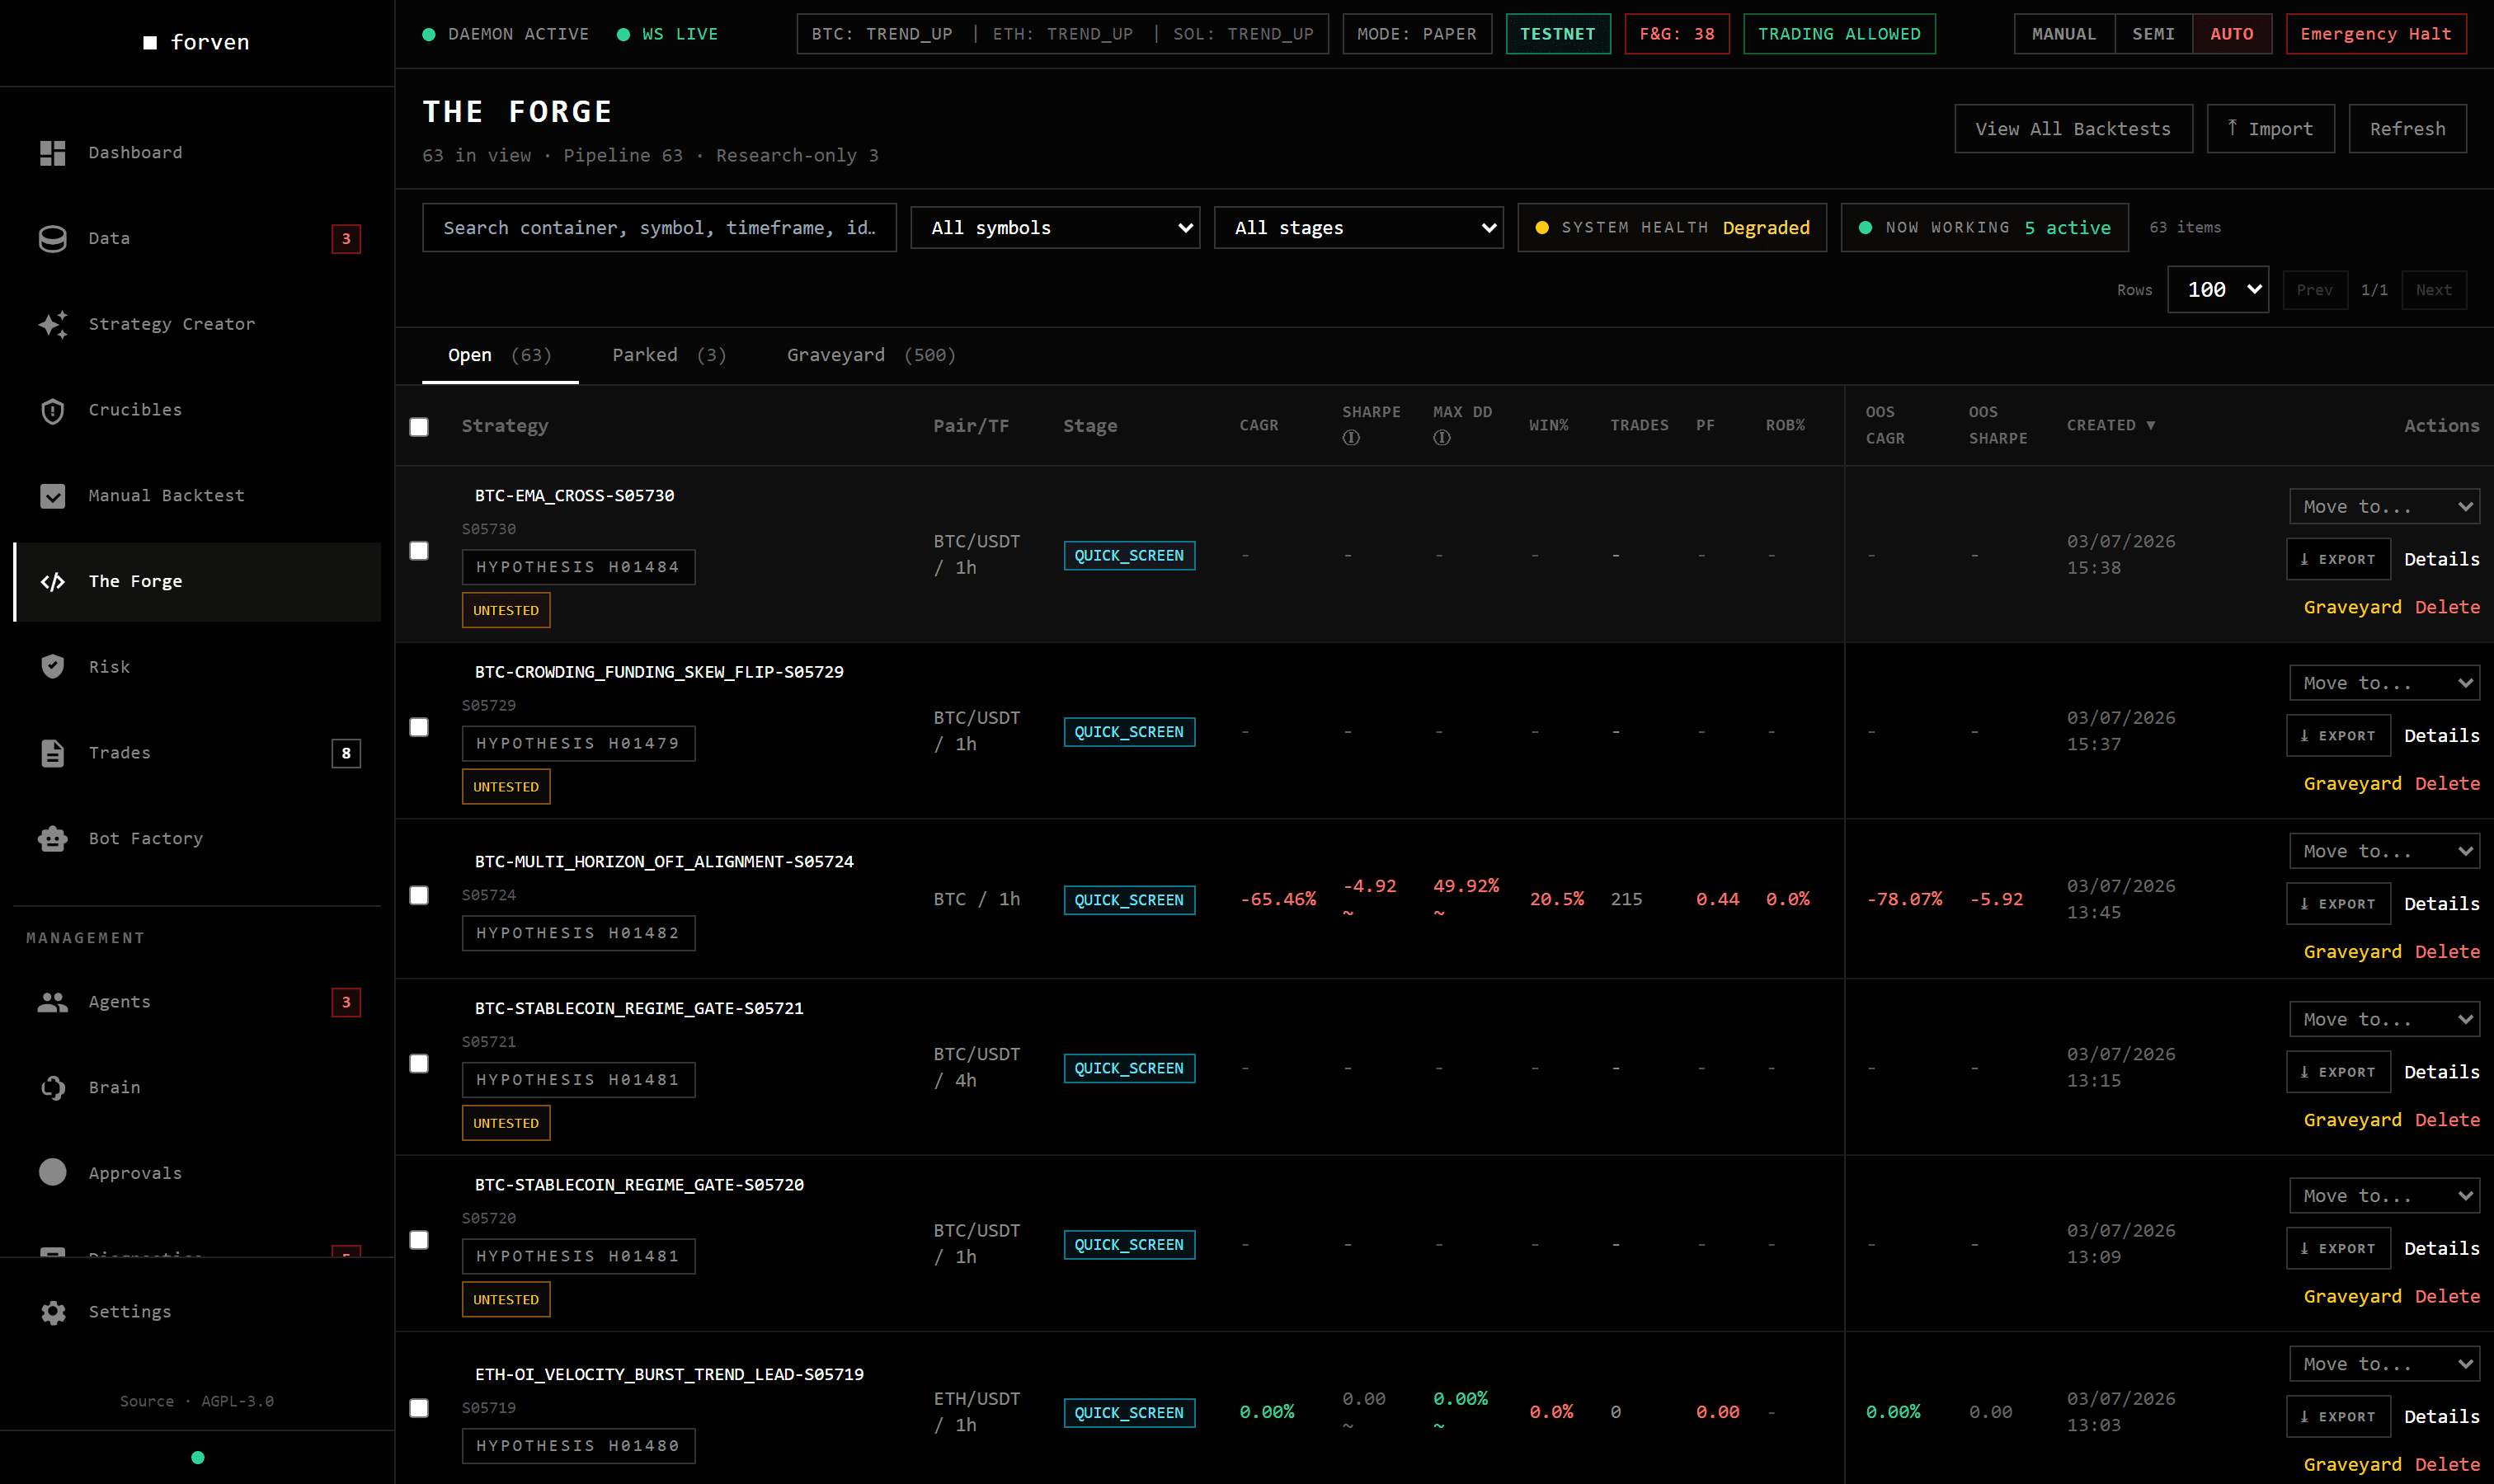Open Move to dropdown for S05720
Image resolution: width=2494 pixels, height=1484 pixels.
2384,1196
